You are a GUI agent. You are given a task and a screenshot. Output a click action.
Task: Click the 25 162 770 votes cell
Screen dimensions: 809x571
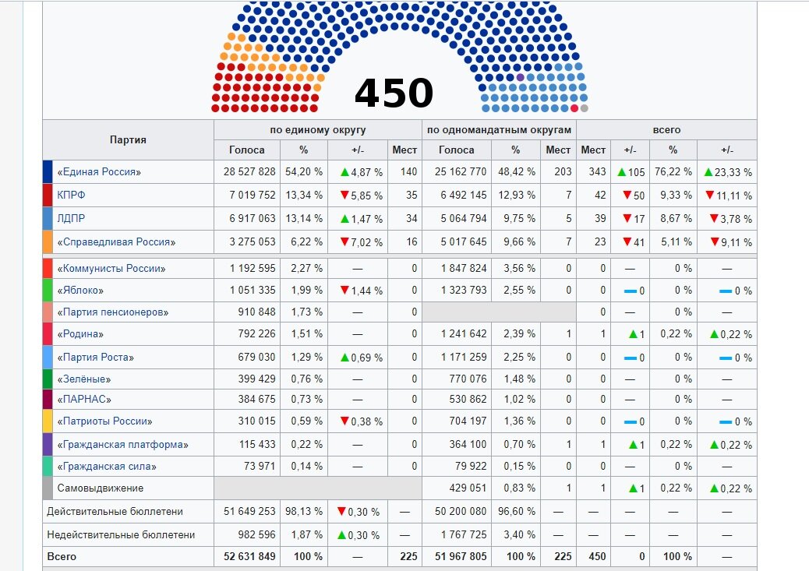(x=457, y=171)
